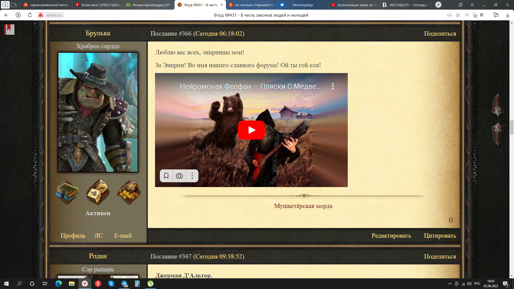Switch input language via РУС indicator
514x289 pixels.
point(477,284)
